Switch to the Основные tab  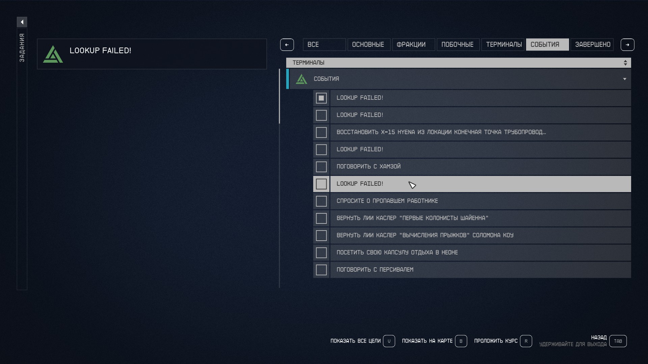368,44
